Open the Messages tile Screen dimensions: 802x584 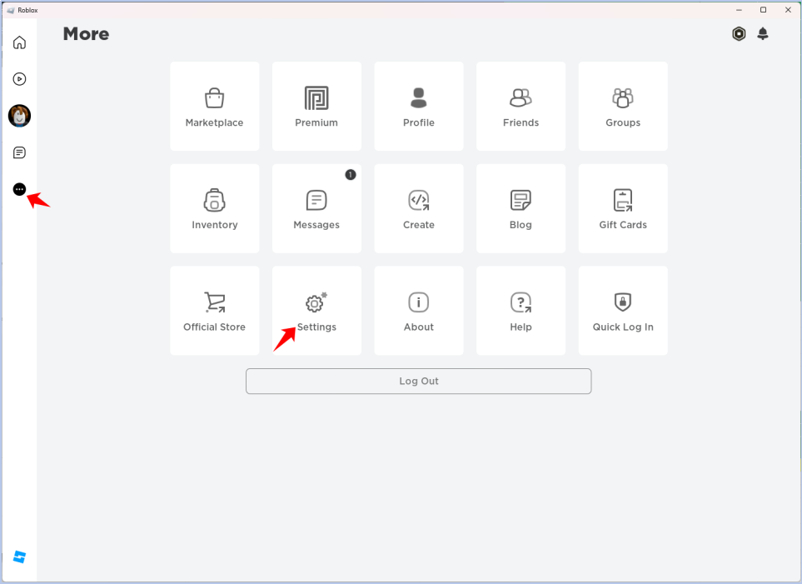[x=316, y=208]
